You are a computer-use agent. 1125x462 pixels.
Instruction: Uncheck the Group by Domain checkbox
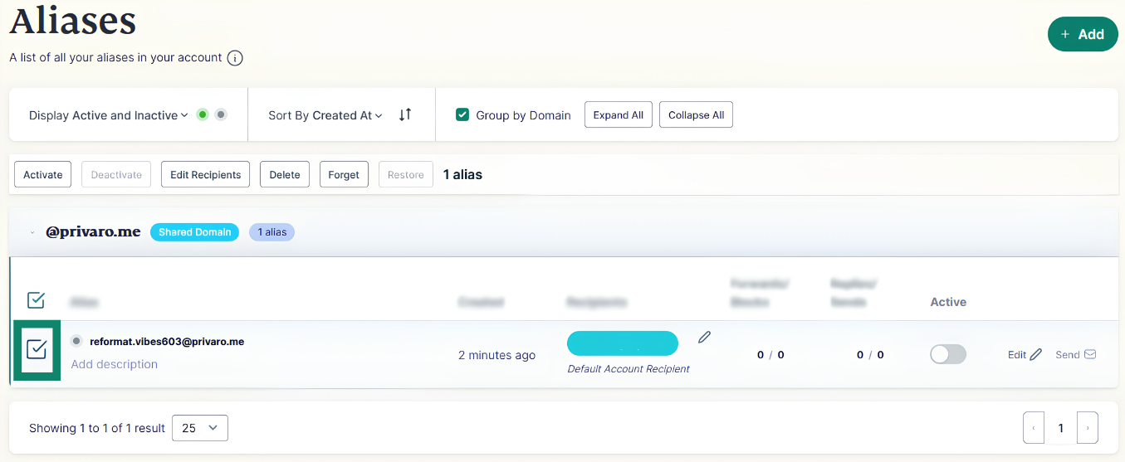(x=463, y=114)
